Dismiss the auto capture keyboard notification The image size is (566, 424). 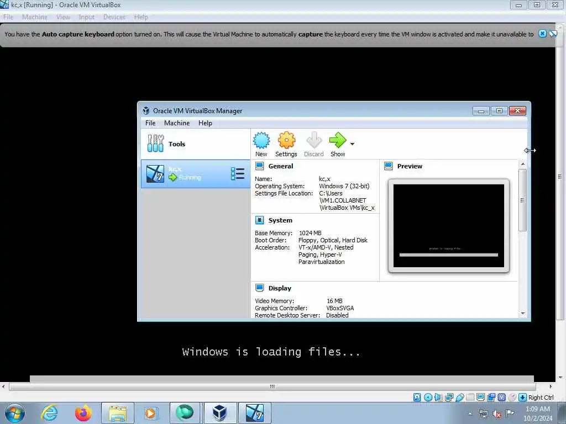pos(542,34)
